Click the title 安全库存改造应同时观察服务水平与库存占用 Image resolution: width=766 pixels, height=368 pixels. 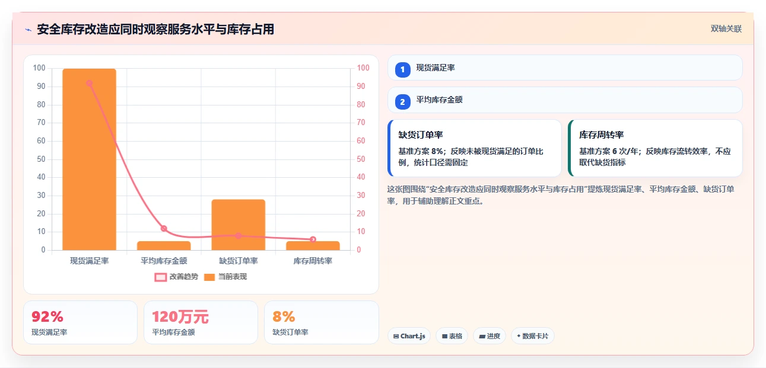[x=155, y=29]
